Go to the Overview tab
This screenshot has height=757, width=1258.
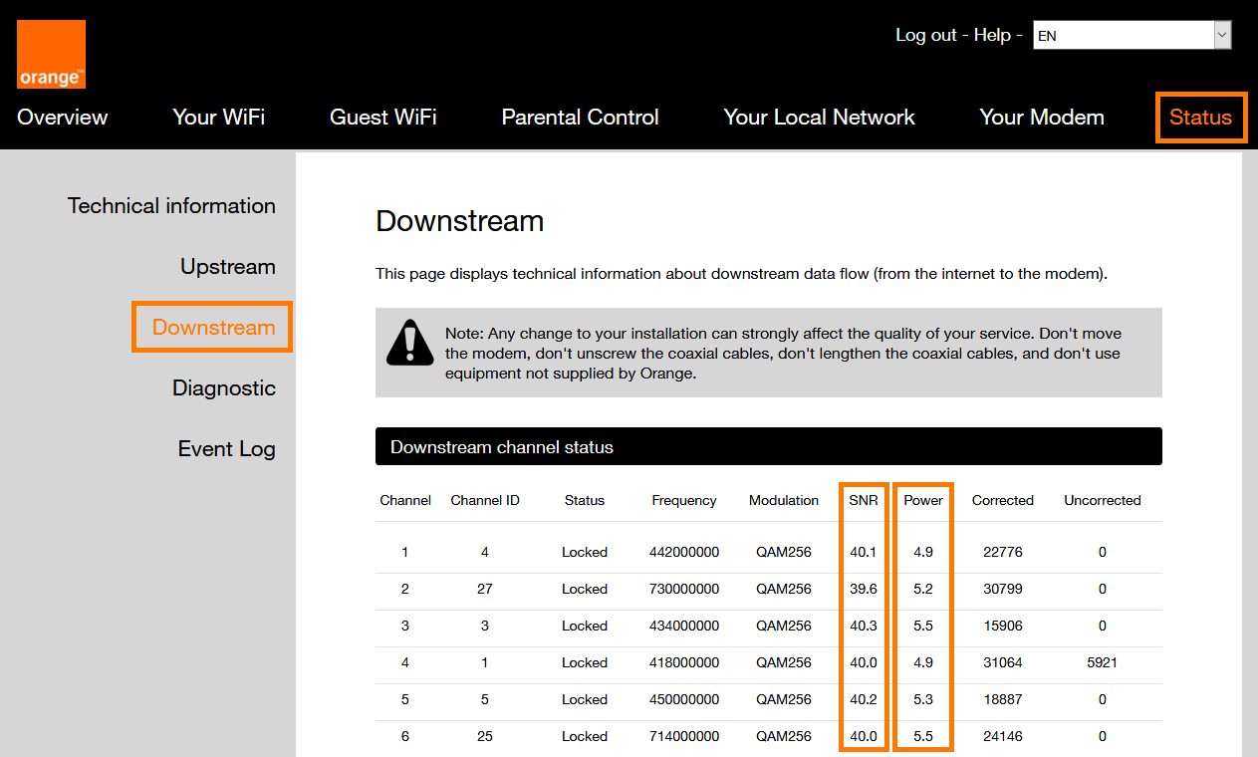63,118
